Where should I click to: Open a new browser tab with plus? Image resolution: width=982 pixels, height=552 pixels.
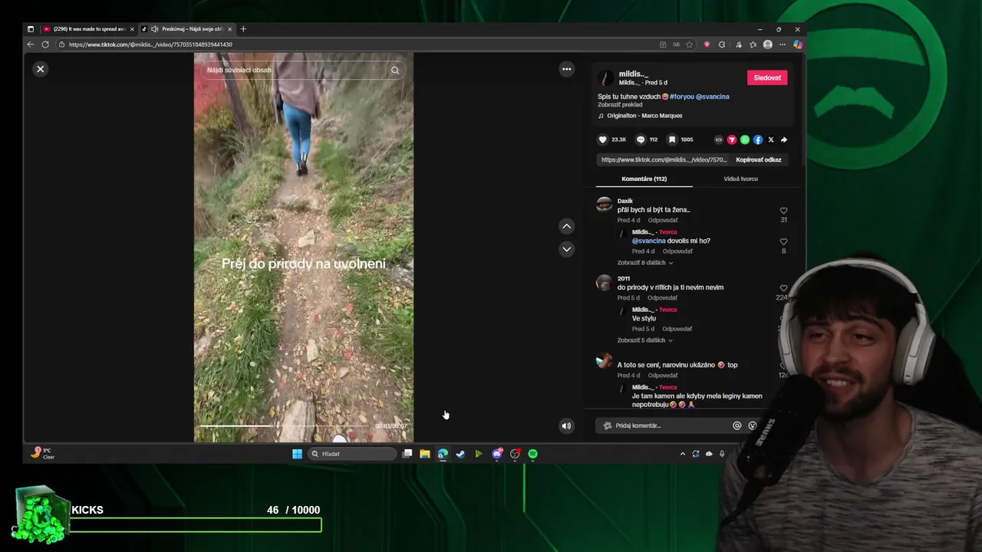[x=243, y=29]
